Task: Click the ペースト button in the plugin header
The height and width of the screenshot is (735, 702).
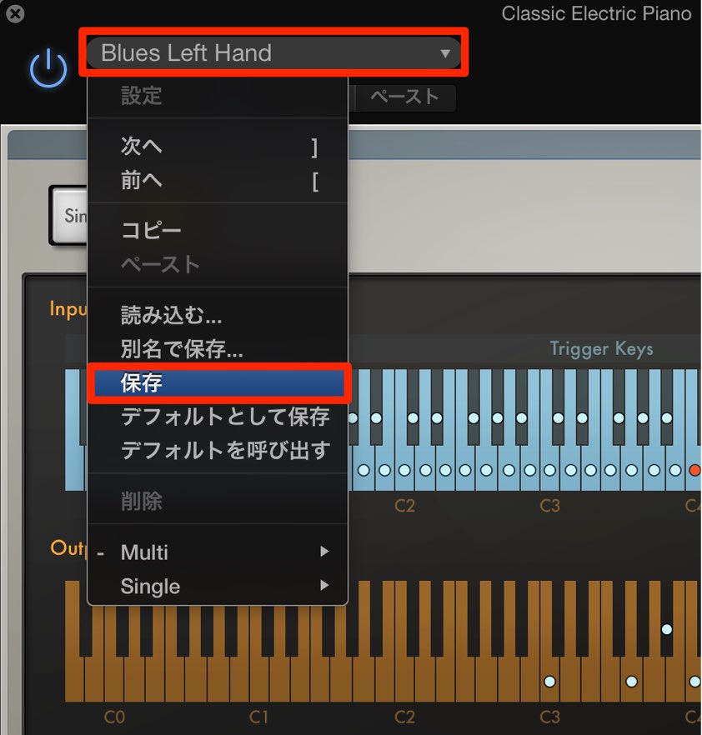Action: (405, 97)
